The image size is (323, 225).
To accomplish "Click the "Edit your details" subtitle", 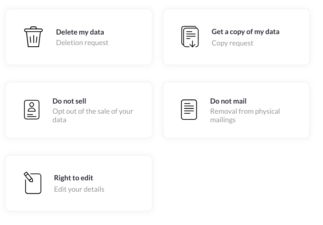I will 79,189.
